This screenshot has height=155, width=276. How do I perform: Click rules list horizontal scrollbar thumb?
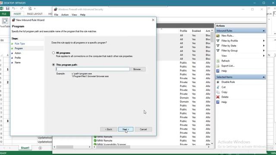click(113, 147)
